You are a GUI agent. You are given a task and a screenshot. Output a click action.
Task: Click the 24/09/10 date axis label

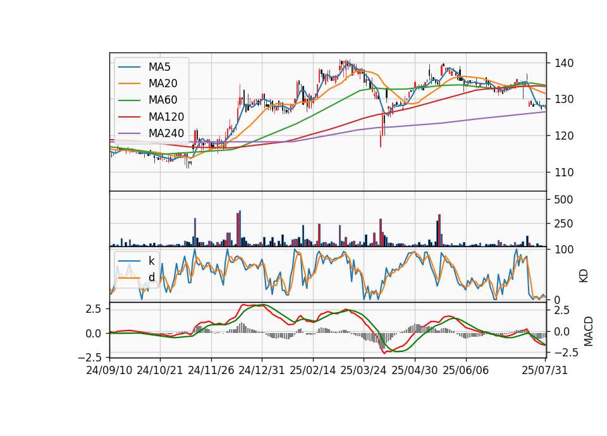pos(109,370)
